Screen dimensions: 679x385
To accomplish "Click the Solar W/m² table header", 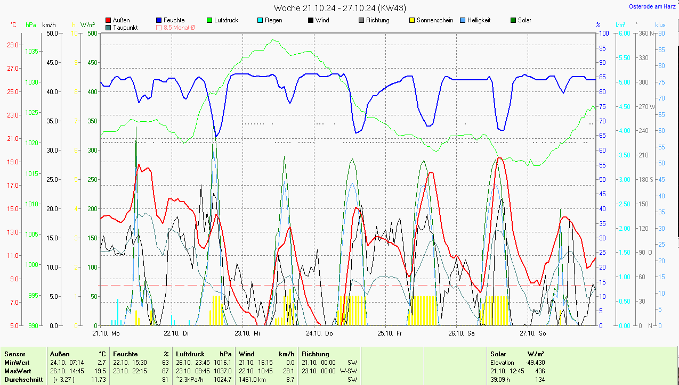I will (517, 354).
